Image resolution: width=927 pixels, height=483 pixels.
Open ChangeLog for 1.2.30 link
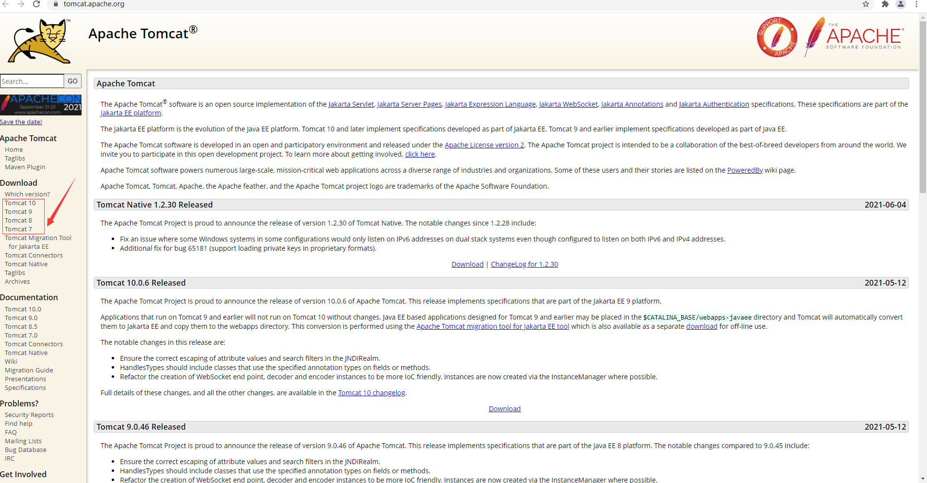pos(524,264)
